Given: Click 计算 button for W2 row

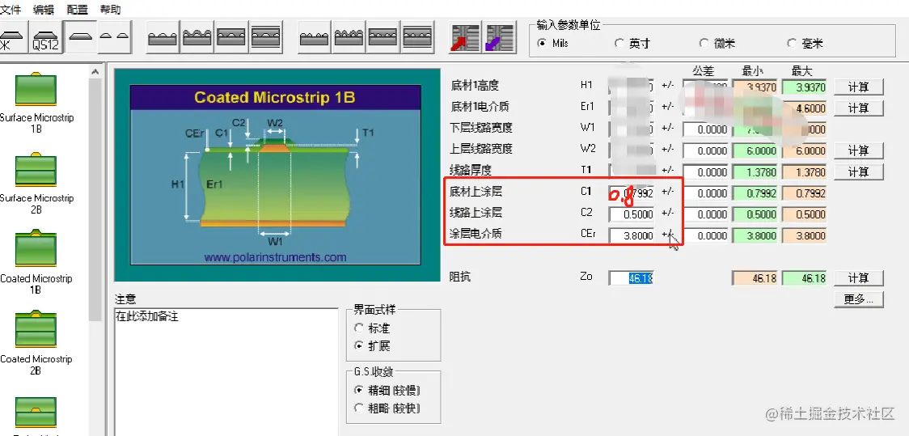Looking at the screenshot, I should pyautogui.click(x=859, y=150).
